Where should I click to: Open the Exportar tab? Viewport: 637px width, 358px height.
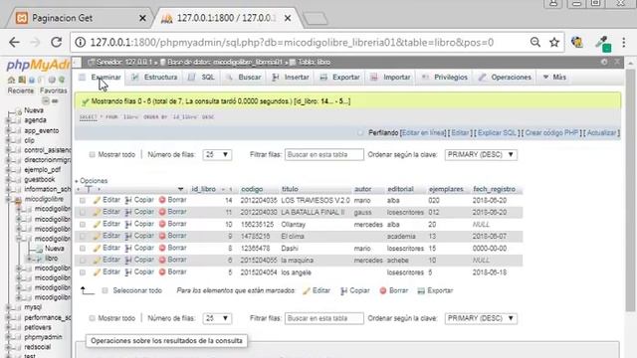click(x=339, y=78)
